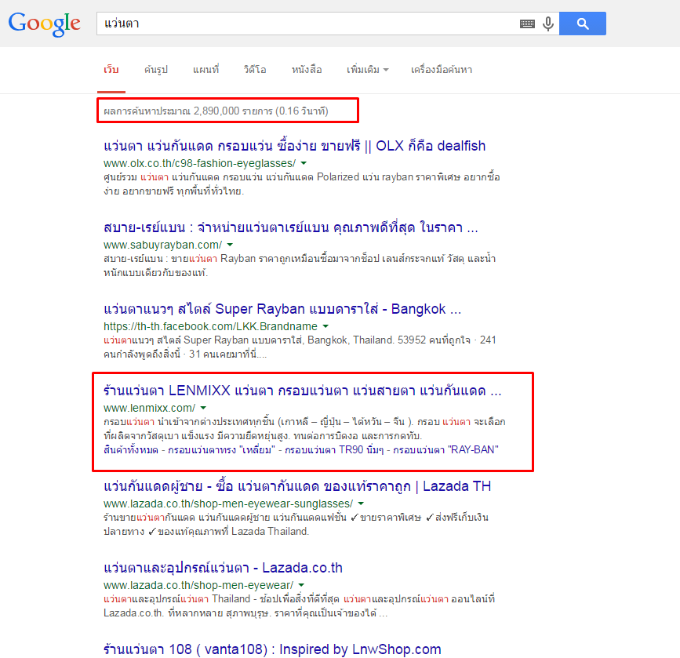
Task: Expand the arrow next to www.olx.co.th URL
Action: pos(304,163)
